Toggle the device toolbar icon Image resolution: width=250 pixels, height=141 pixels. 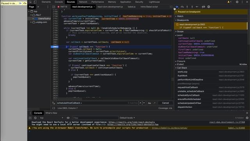(35, 2)
